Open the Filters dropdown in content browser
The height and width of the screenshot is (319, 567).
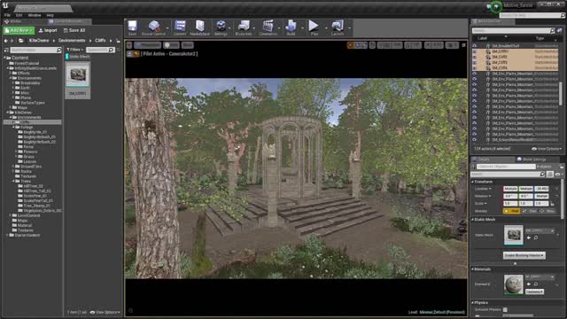tap(74, 50)
